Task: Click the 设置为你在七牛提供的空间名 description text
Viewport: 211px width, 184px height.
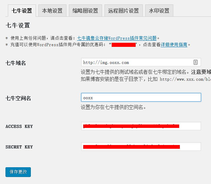Action: click(x=113, y=107)
